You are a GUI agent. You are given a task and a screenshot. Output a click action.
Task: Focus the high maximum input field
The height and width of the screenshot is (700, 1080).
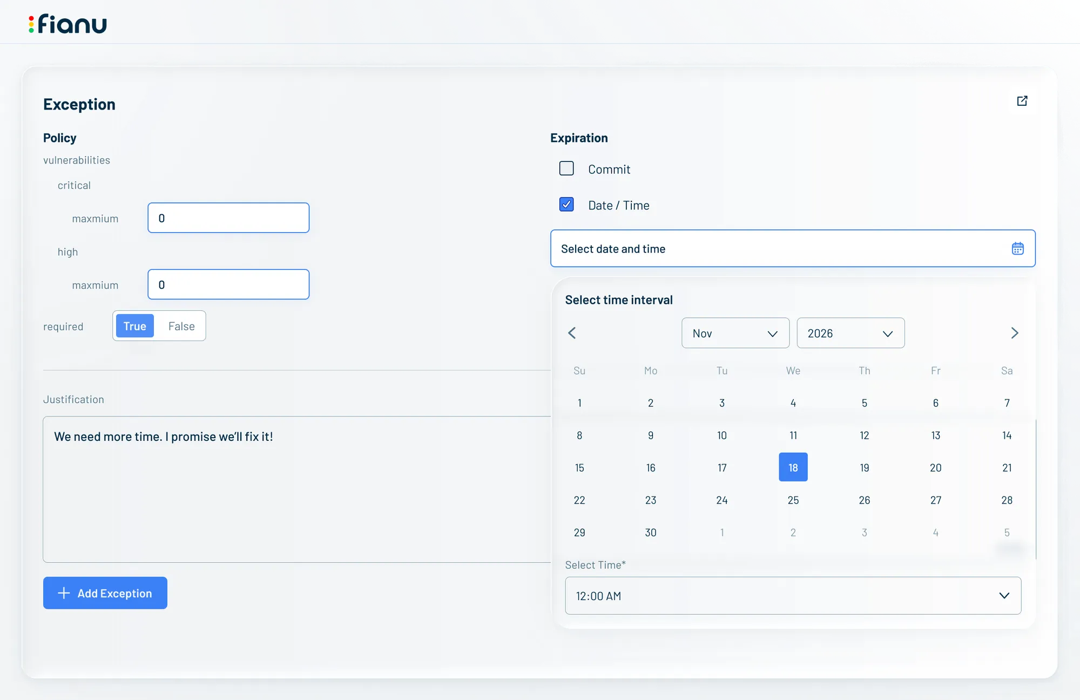228,284
